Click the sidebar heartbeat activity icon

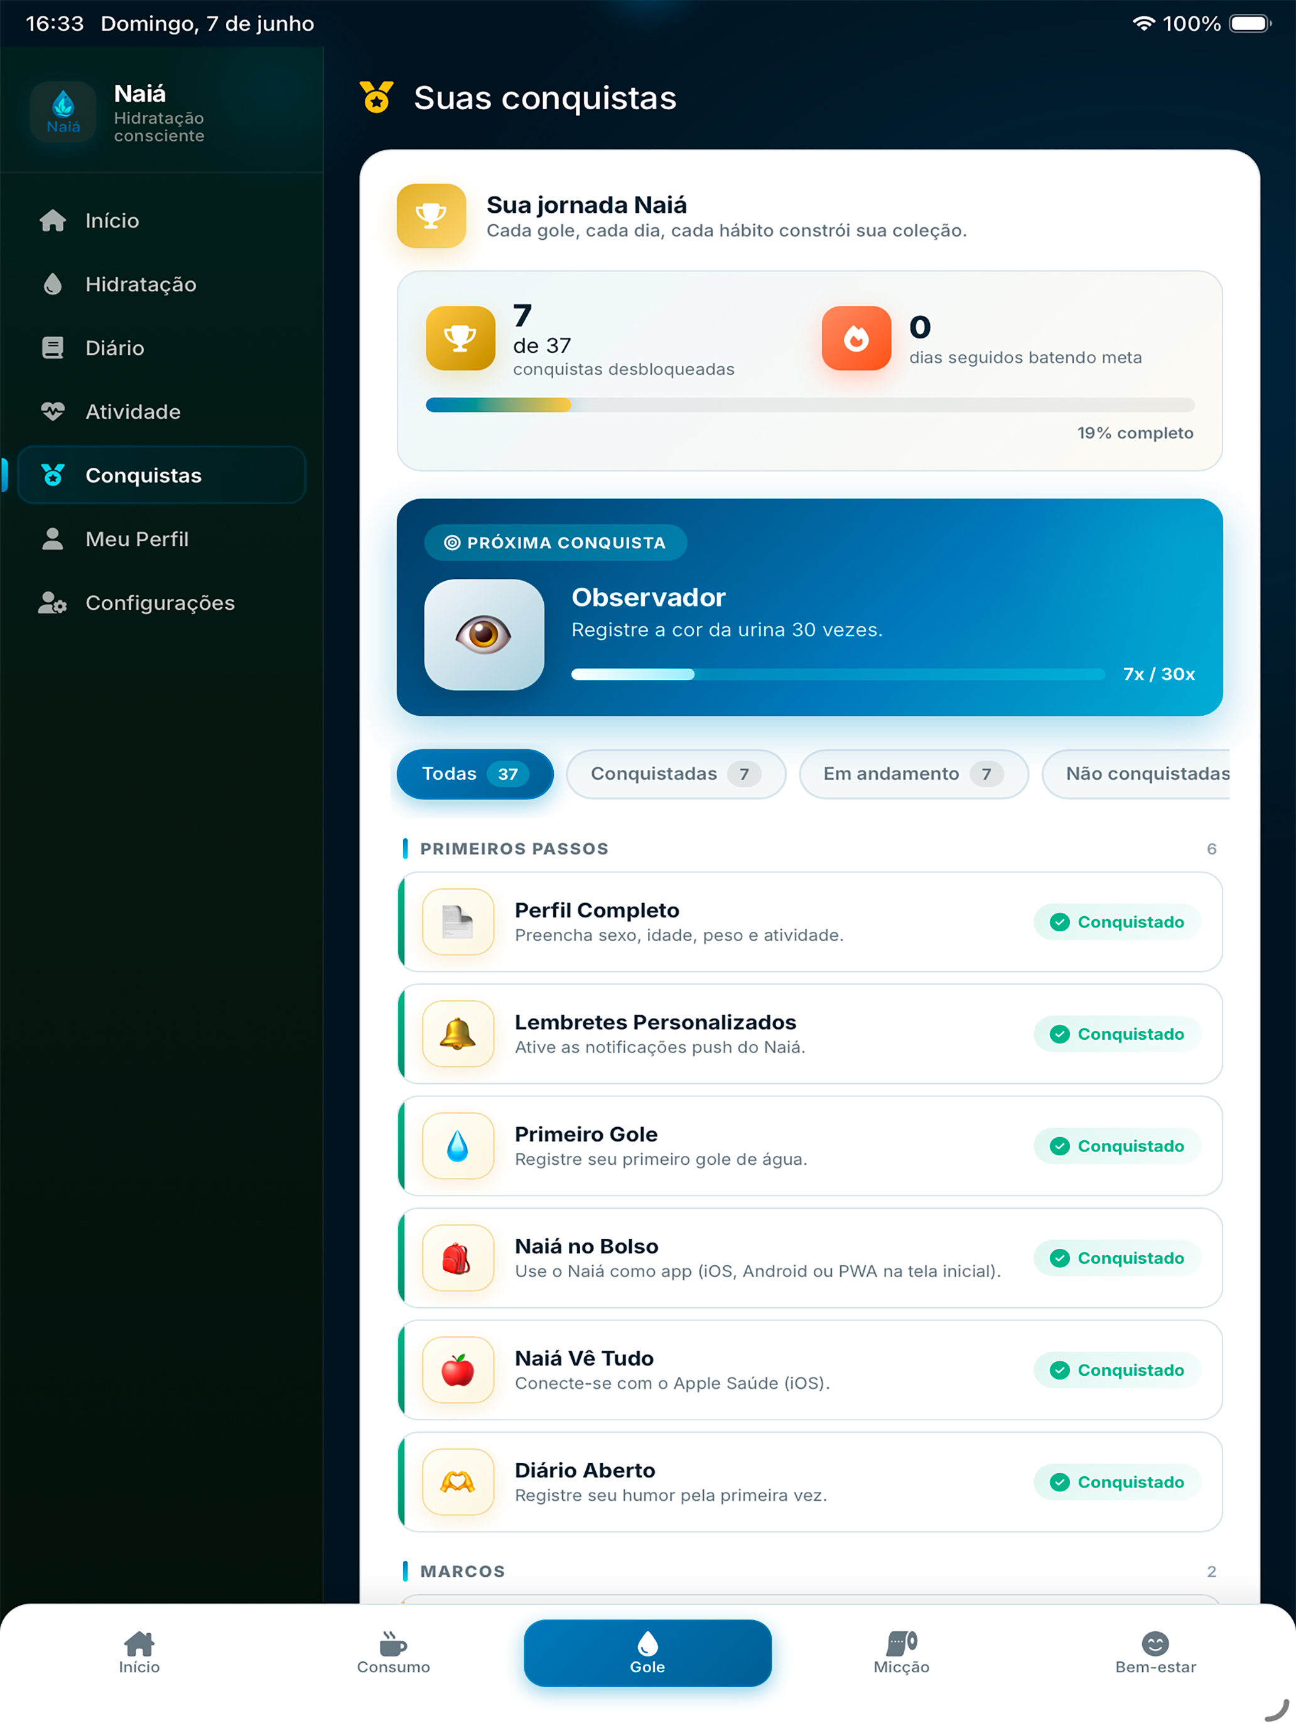click(x=52, y=412)
